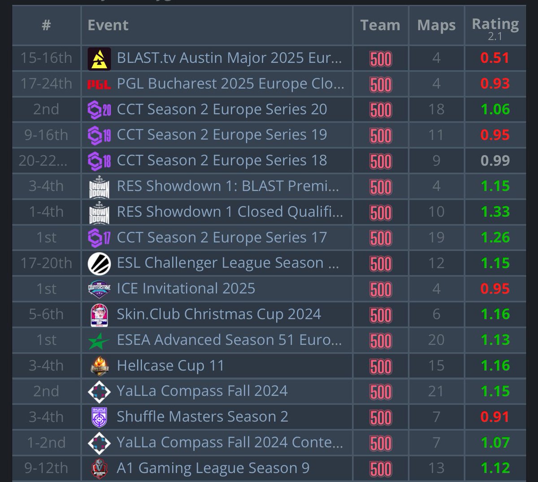Open Hellcase Cup 11 event link
Image resolution: width=538 pixels, height=482 pixels.
(170, 366)
